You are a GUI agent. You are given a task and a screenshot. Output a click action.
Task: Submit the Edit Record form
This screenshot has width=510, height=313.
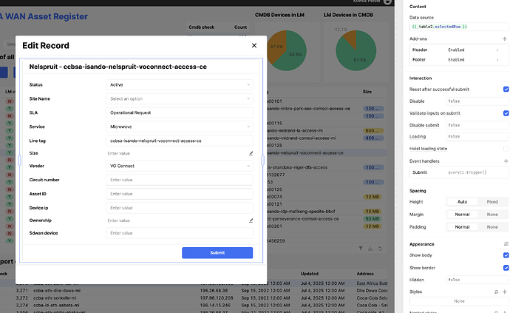click(x=217, y=252)
